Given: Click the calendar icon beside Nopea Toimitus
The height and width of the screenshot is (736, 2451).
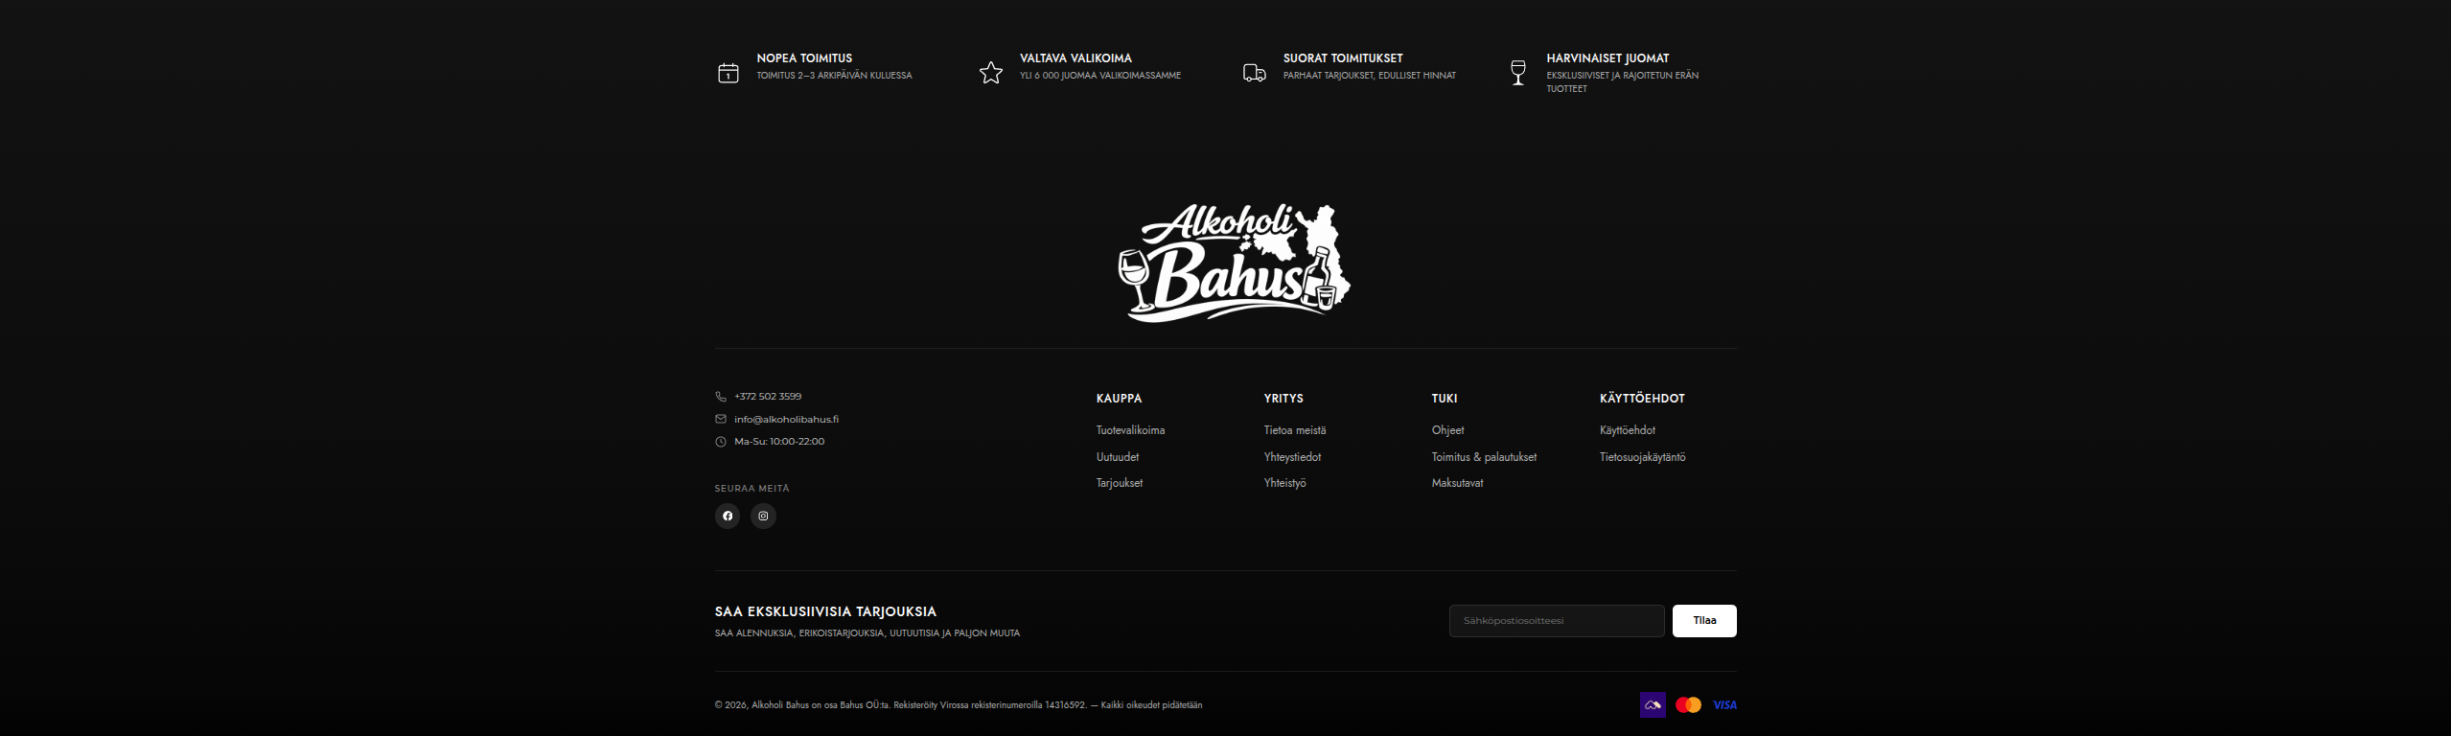Looking at the screenshot, I should 728,73.
